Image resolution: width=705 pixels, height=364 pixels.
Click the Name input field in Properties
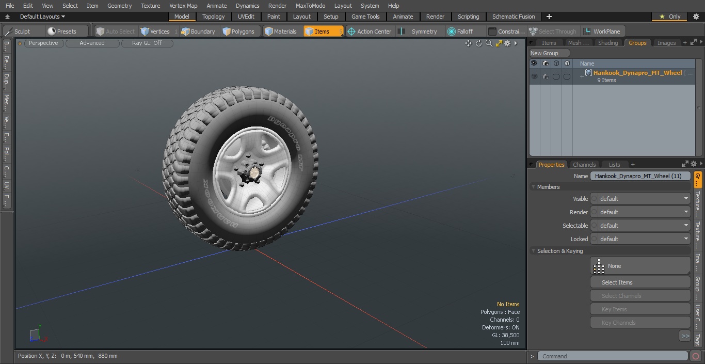640,176
